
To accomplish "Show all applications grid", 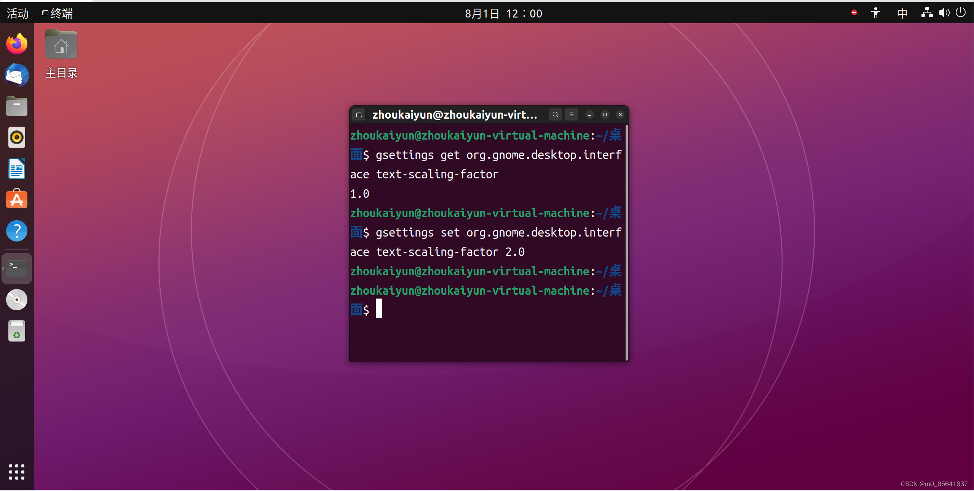I will [17, 472].
